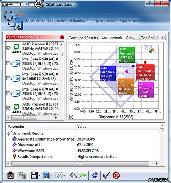Click the blue Phenom II 1035T chart label
This screenshot has width=171, height=183.
click(108, 73)
